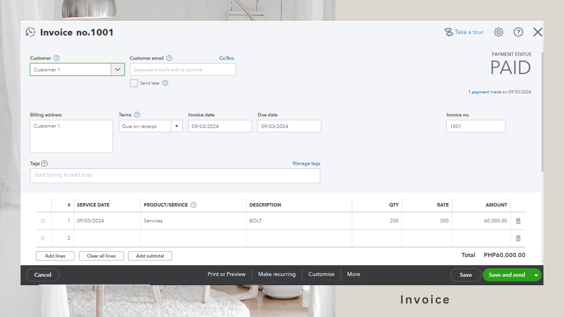
Task: Open the Terms dropdown menu
Action: click(x=177, y=126)
